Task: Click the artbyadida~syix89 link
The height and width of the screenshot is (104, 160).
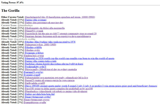Action: (x=34, y=83)
